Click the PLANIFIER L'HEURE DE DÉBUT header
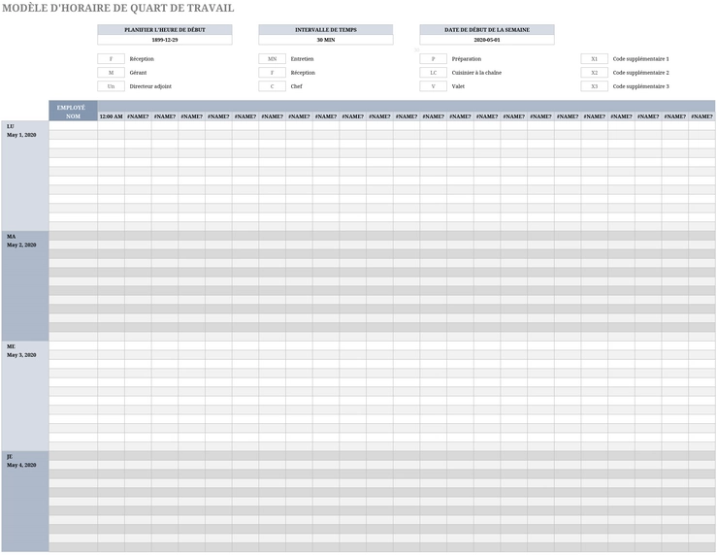The width and height of the screenshot is (717, 555). 165,30
